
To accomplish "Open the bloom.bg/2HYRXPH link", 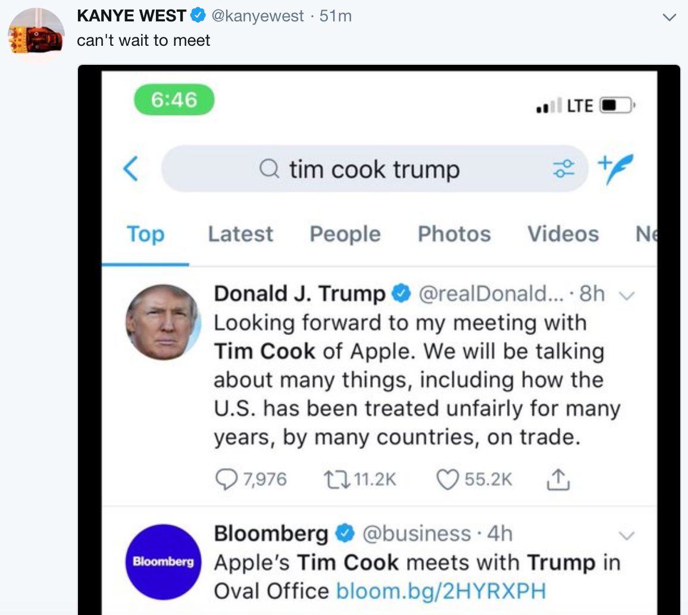I will coord(441,591).
